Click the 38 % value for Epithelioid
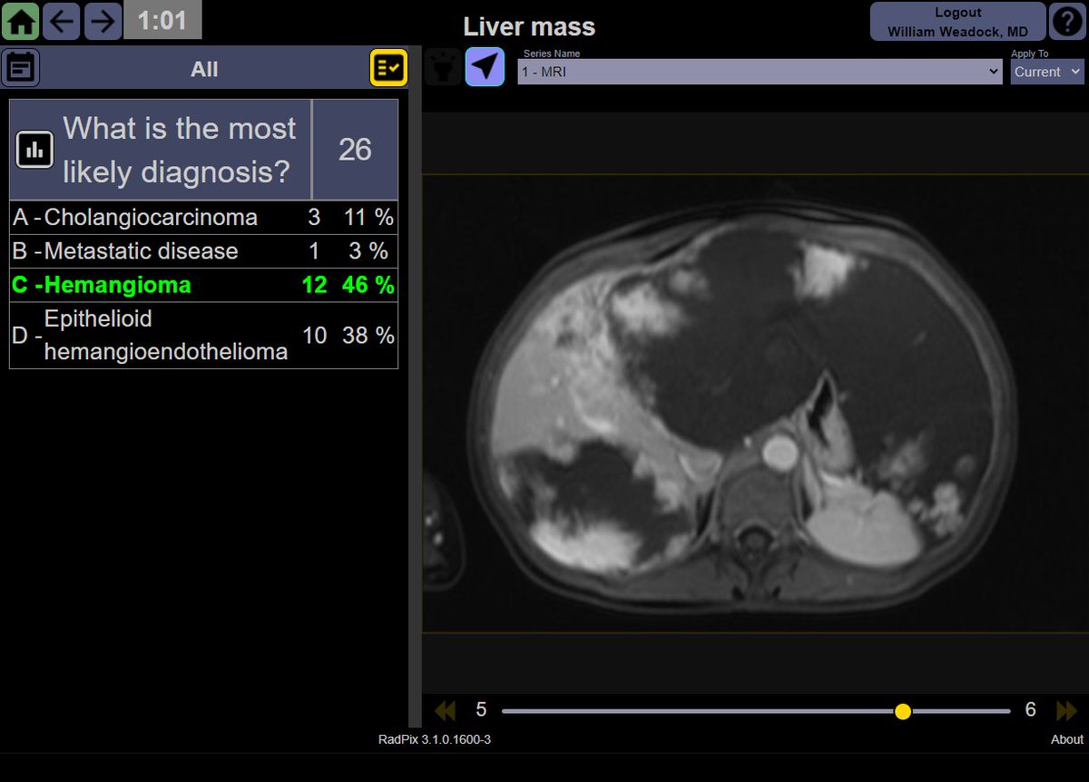 click(x=368, y=336)
